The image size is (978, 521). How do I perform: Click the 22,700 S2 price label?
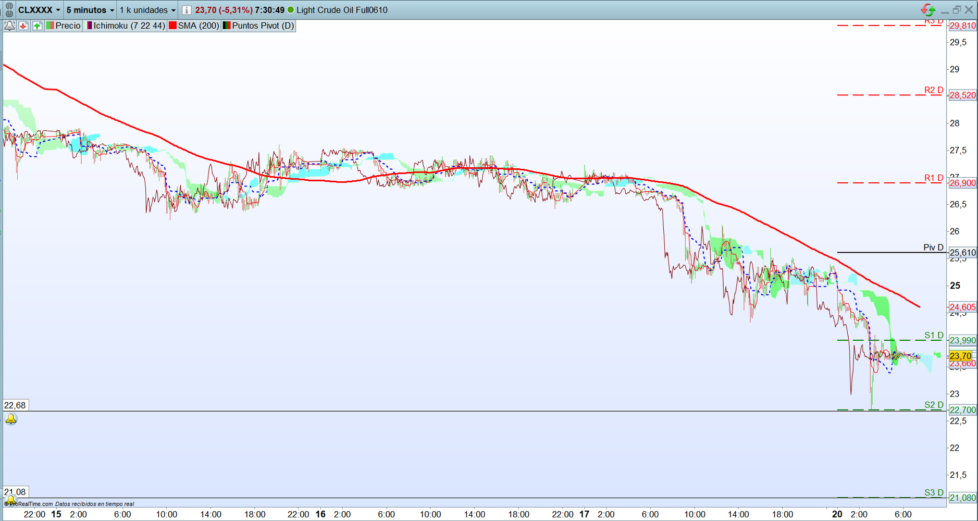(x=962, y=410)
